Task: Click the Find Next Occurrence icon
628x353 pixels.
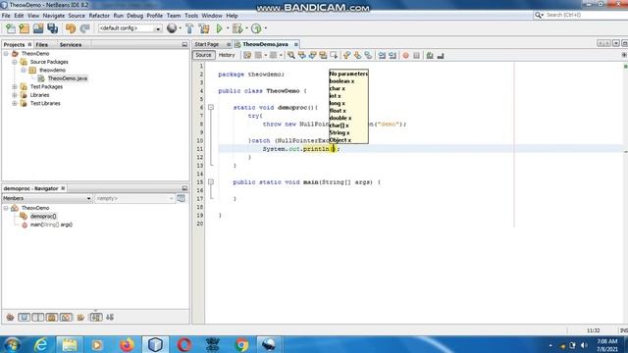Action: [312, 55]
